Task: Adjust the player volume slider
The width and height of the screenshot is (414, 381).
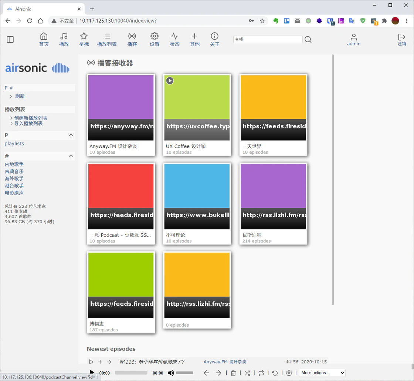Action: (184, 373)
